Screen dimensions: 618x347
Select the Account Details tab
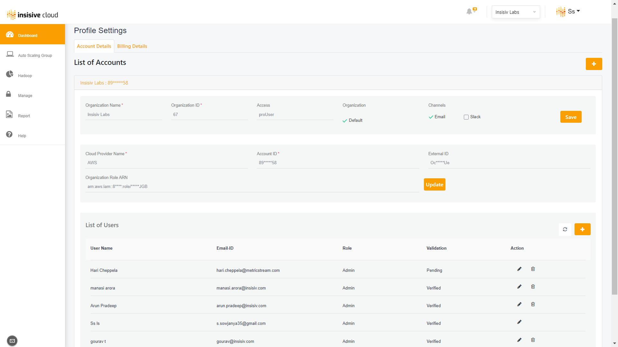pyautogui.click(x=94, y=46)
